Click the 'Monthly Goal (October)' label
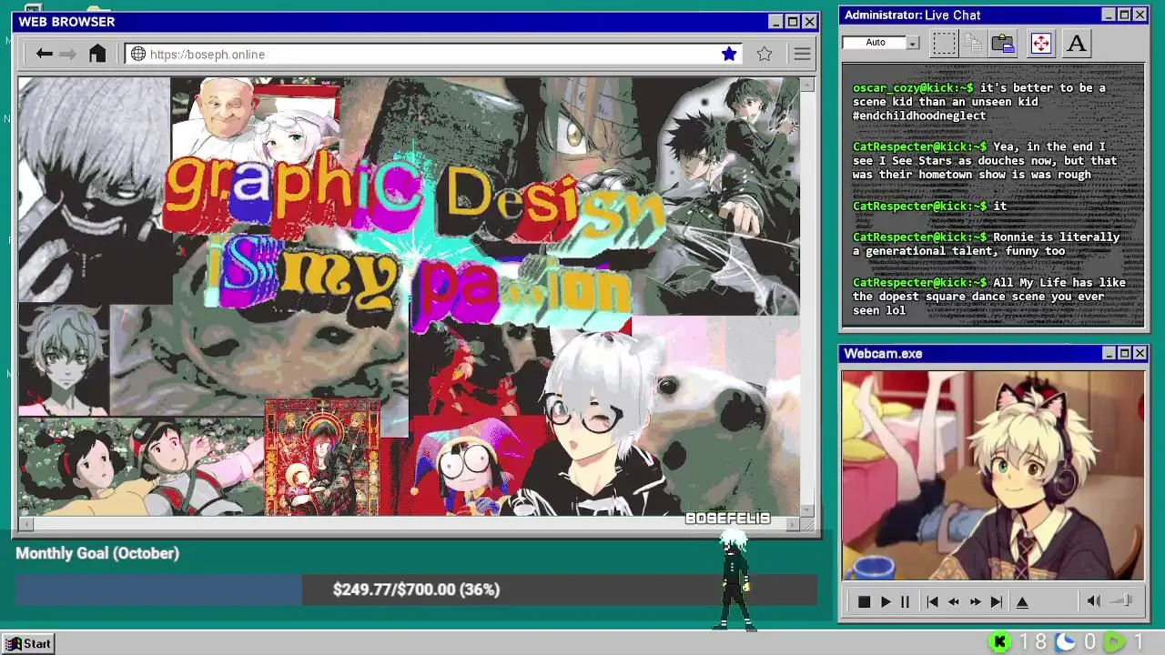This screenshot has width=1165, height=655. coord(97,553)
